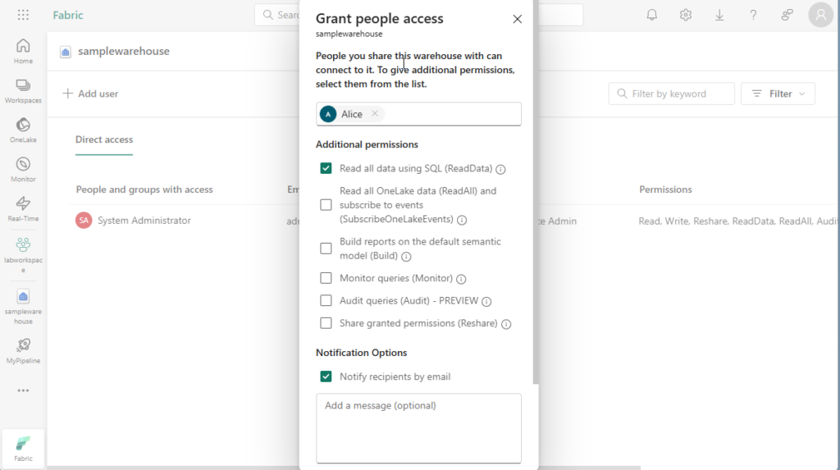
Task: Enable Monitor queries permission checkbox
Action: click(x=326, y=278)
